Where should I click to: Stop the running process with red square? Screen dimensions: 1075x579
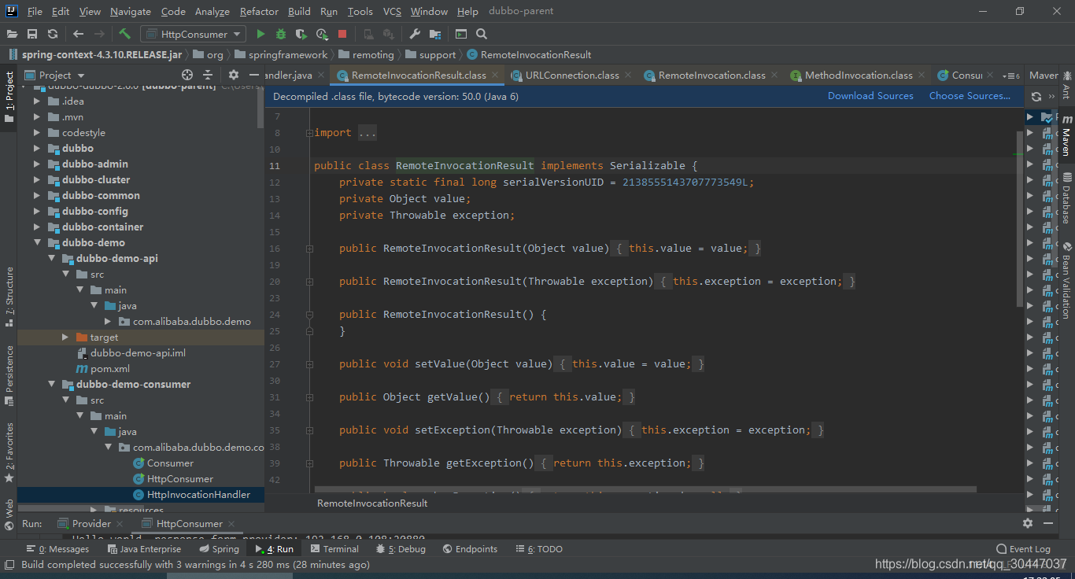(x=342, y=34)
